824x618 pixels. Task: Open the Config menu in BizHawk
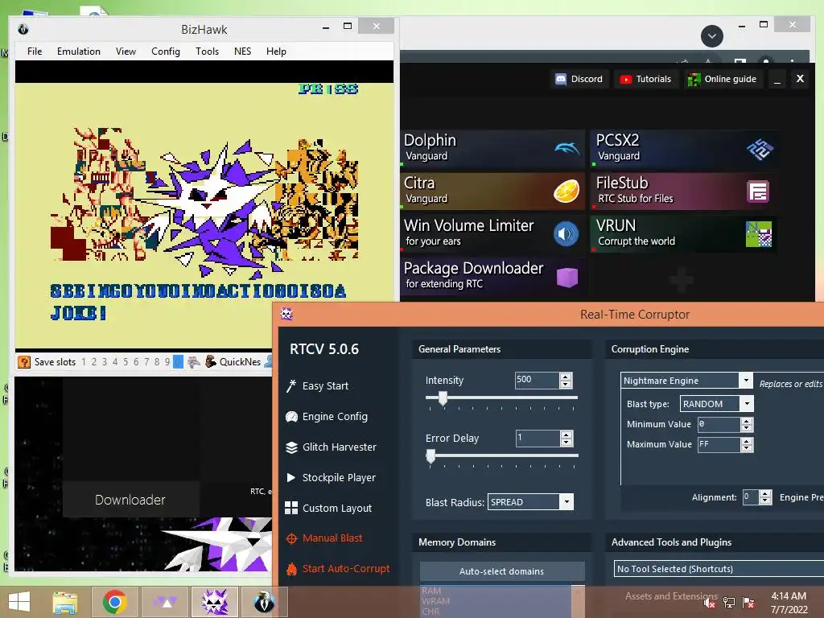(166, 51)
